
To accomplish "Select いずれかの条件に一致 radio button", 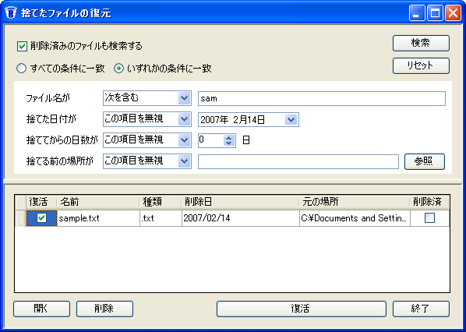I will tap(119, 69).
